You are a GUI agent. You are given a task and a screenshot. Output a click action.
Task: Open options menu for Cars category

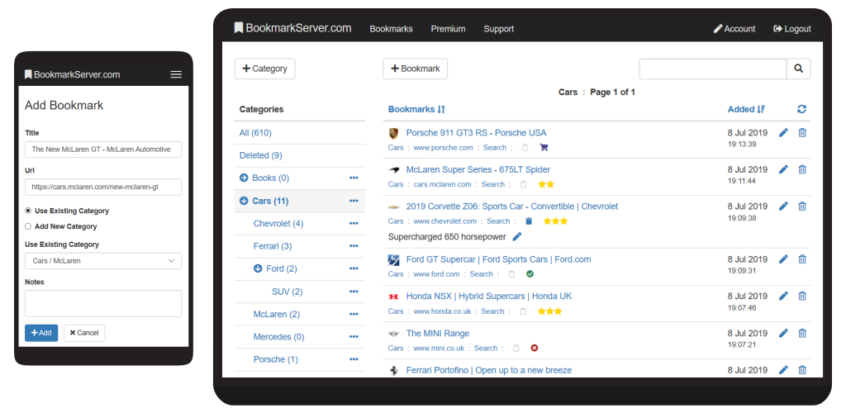(x=354, y=201)
